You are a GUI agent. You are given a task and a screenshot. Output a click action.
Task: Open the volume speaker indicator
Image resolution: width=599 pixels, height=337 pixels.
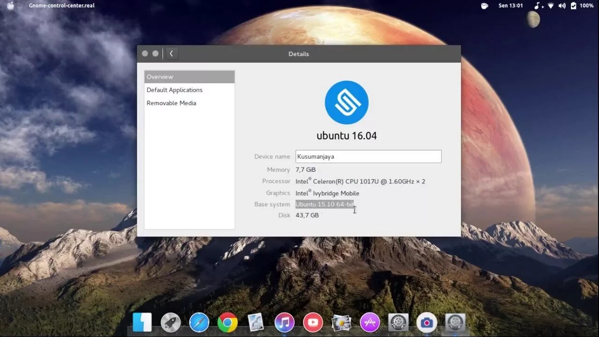tap(562, 6)
